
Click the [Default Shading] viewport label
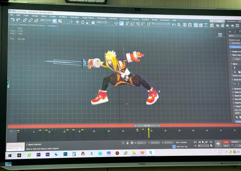[x=37, y=25]
